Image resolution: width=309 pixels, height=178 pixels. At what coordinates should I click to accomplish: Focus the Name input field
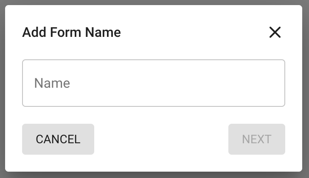coord(153,83)
